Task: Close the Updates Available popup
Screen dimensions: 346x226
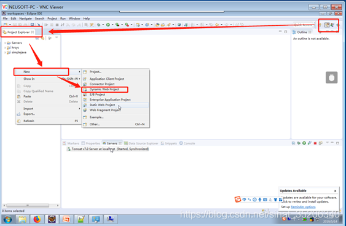Action: pos(335,191)
